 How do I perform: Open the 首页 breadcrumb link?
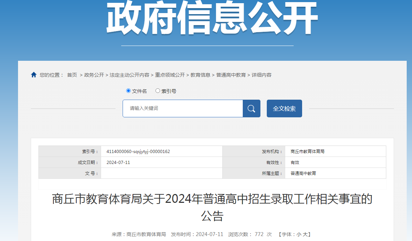71,75
